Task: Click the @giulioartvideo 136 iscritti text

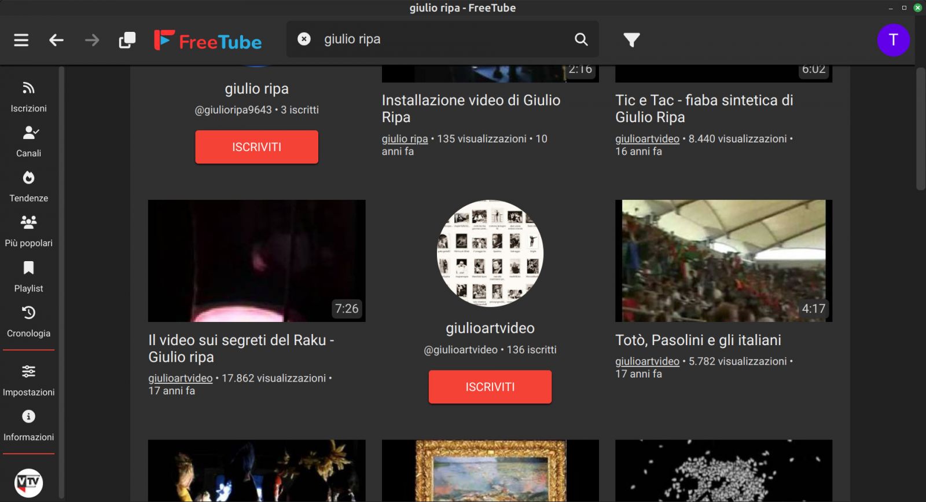Action: 490,350
